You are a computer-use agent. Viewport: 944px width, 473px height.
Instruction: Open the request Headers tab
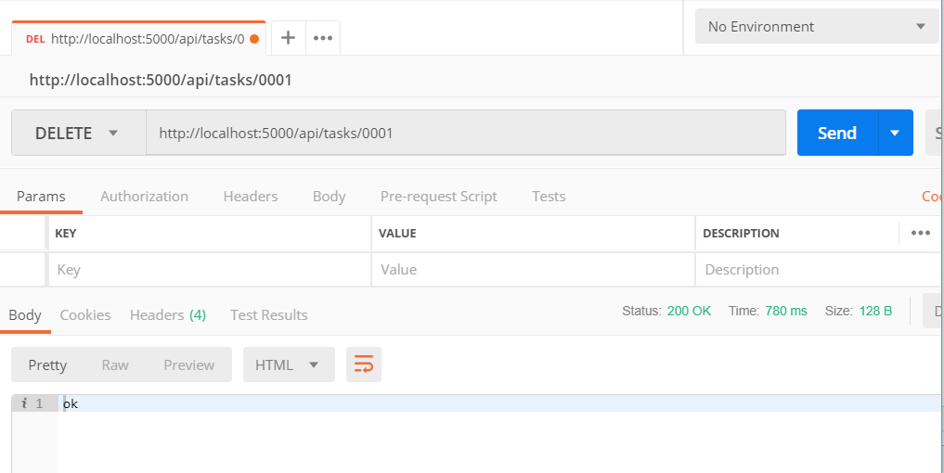pyautogui.click(x=251, y=197)
